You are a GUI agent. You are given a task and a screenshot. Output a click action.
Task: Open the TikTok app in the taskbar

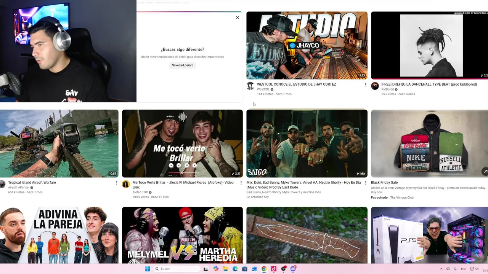pyautogui.click(x=274, y=269)
